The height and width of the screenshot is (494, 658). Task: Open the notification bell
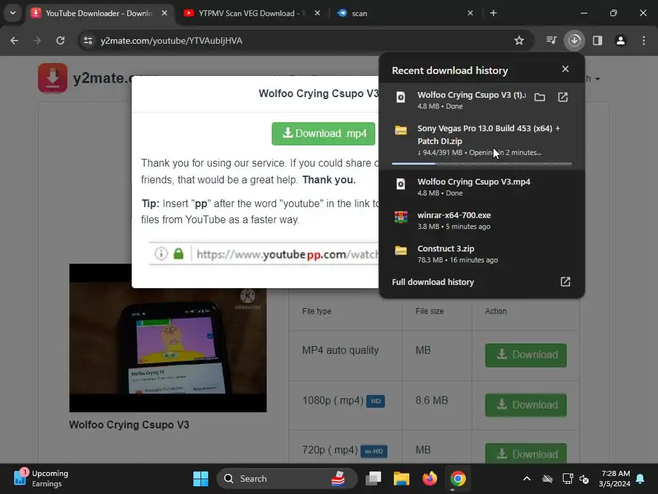[x=641, y=479]
